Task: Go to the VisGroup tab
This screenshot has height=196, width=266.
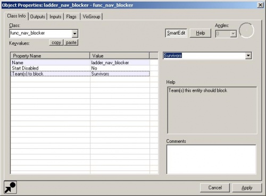Action: [92, 16]
